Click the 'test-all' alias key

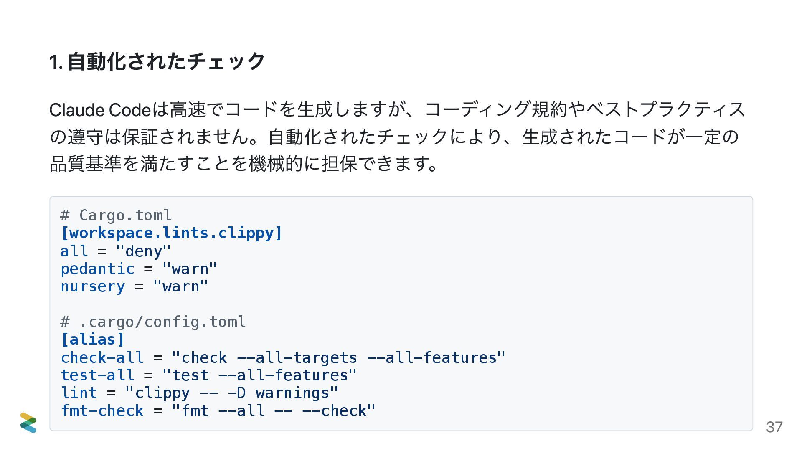coord(97,375)
